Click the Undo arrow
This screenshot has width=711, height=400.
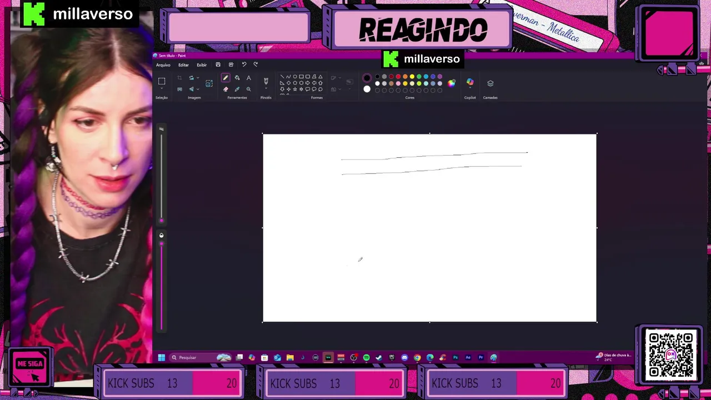pos(244,64)
